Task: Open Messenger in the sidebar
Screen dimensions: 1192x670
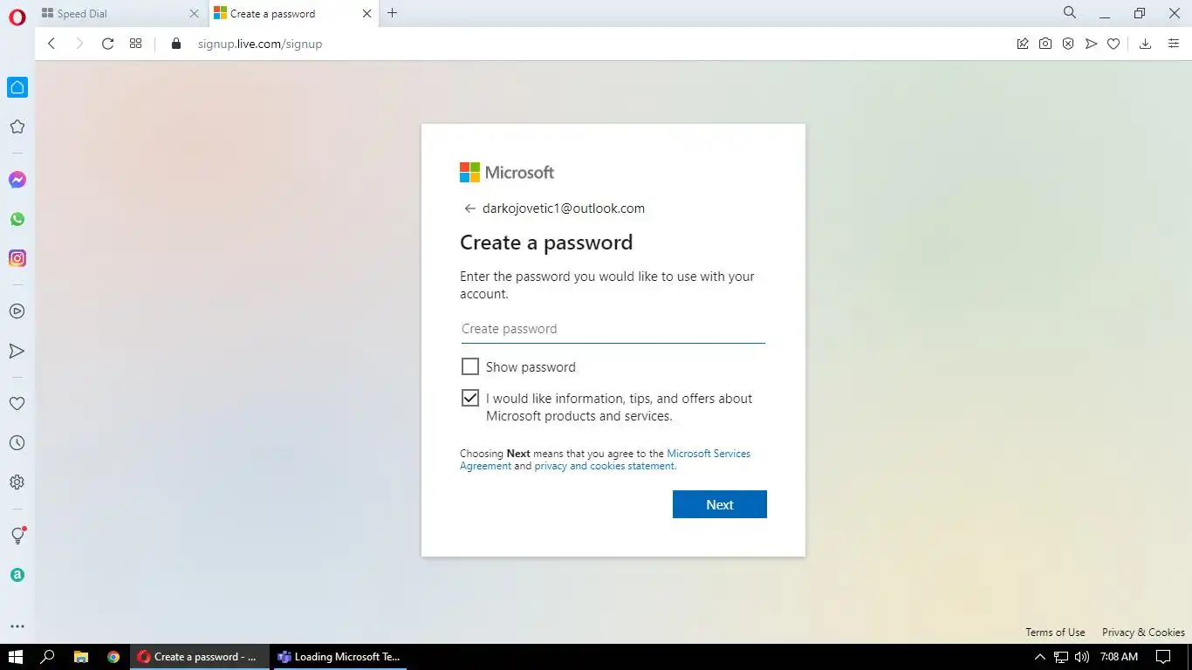Action: tap(17, 180)
